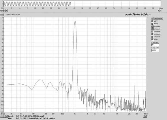Screen dimensions: 167x120
Task: Click the '10k' frequency axis label
Action: pos(117,114)
